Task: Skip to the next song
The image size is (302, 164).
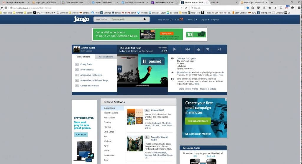Action: click(188, 49)
